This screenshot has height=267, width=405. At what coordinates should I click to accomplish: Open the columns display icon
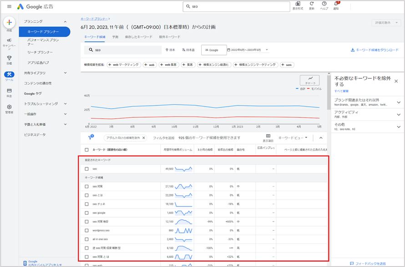click(x=268, y=136)
